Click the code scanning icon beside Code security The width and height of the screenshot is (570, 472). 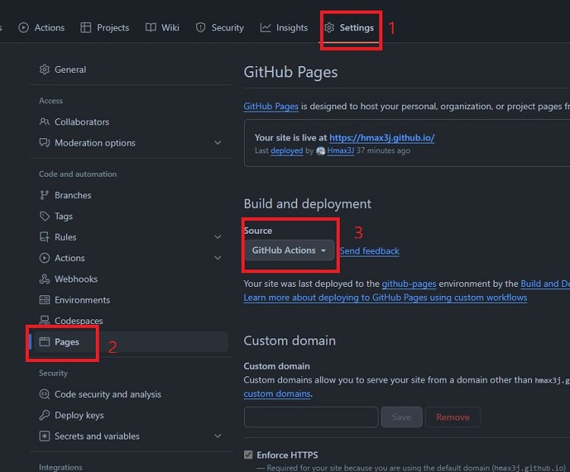[x=44, y=394]
